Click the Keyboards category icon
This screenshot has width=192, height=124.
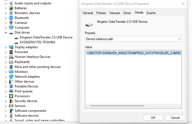point(11,62)
